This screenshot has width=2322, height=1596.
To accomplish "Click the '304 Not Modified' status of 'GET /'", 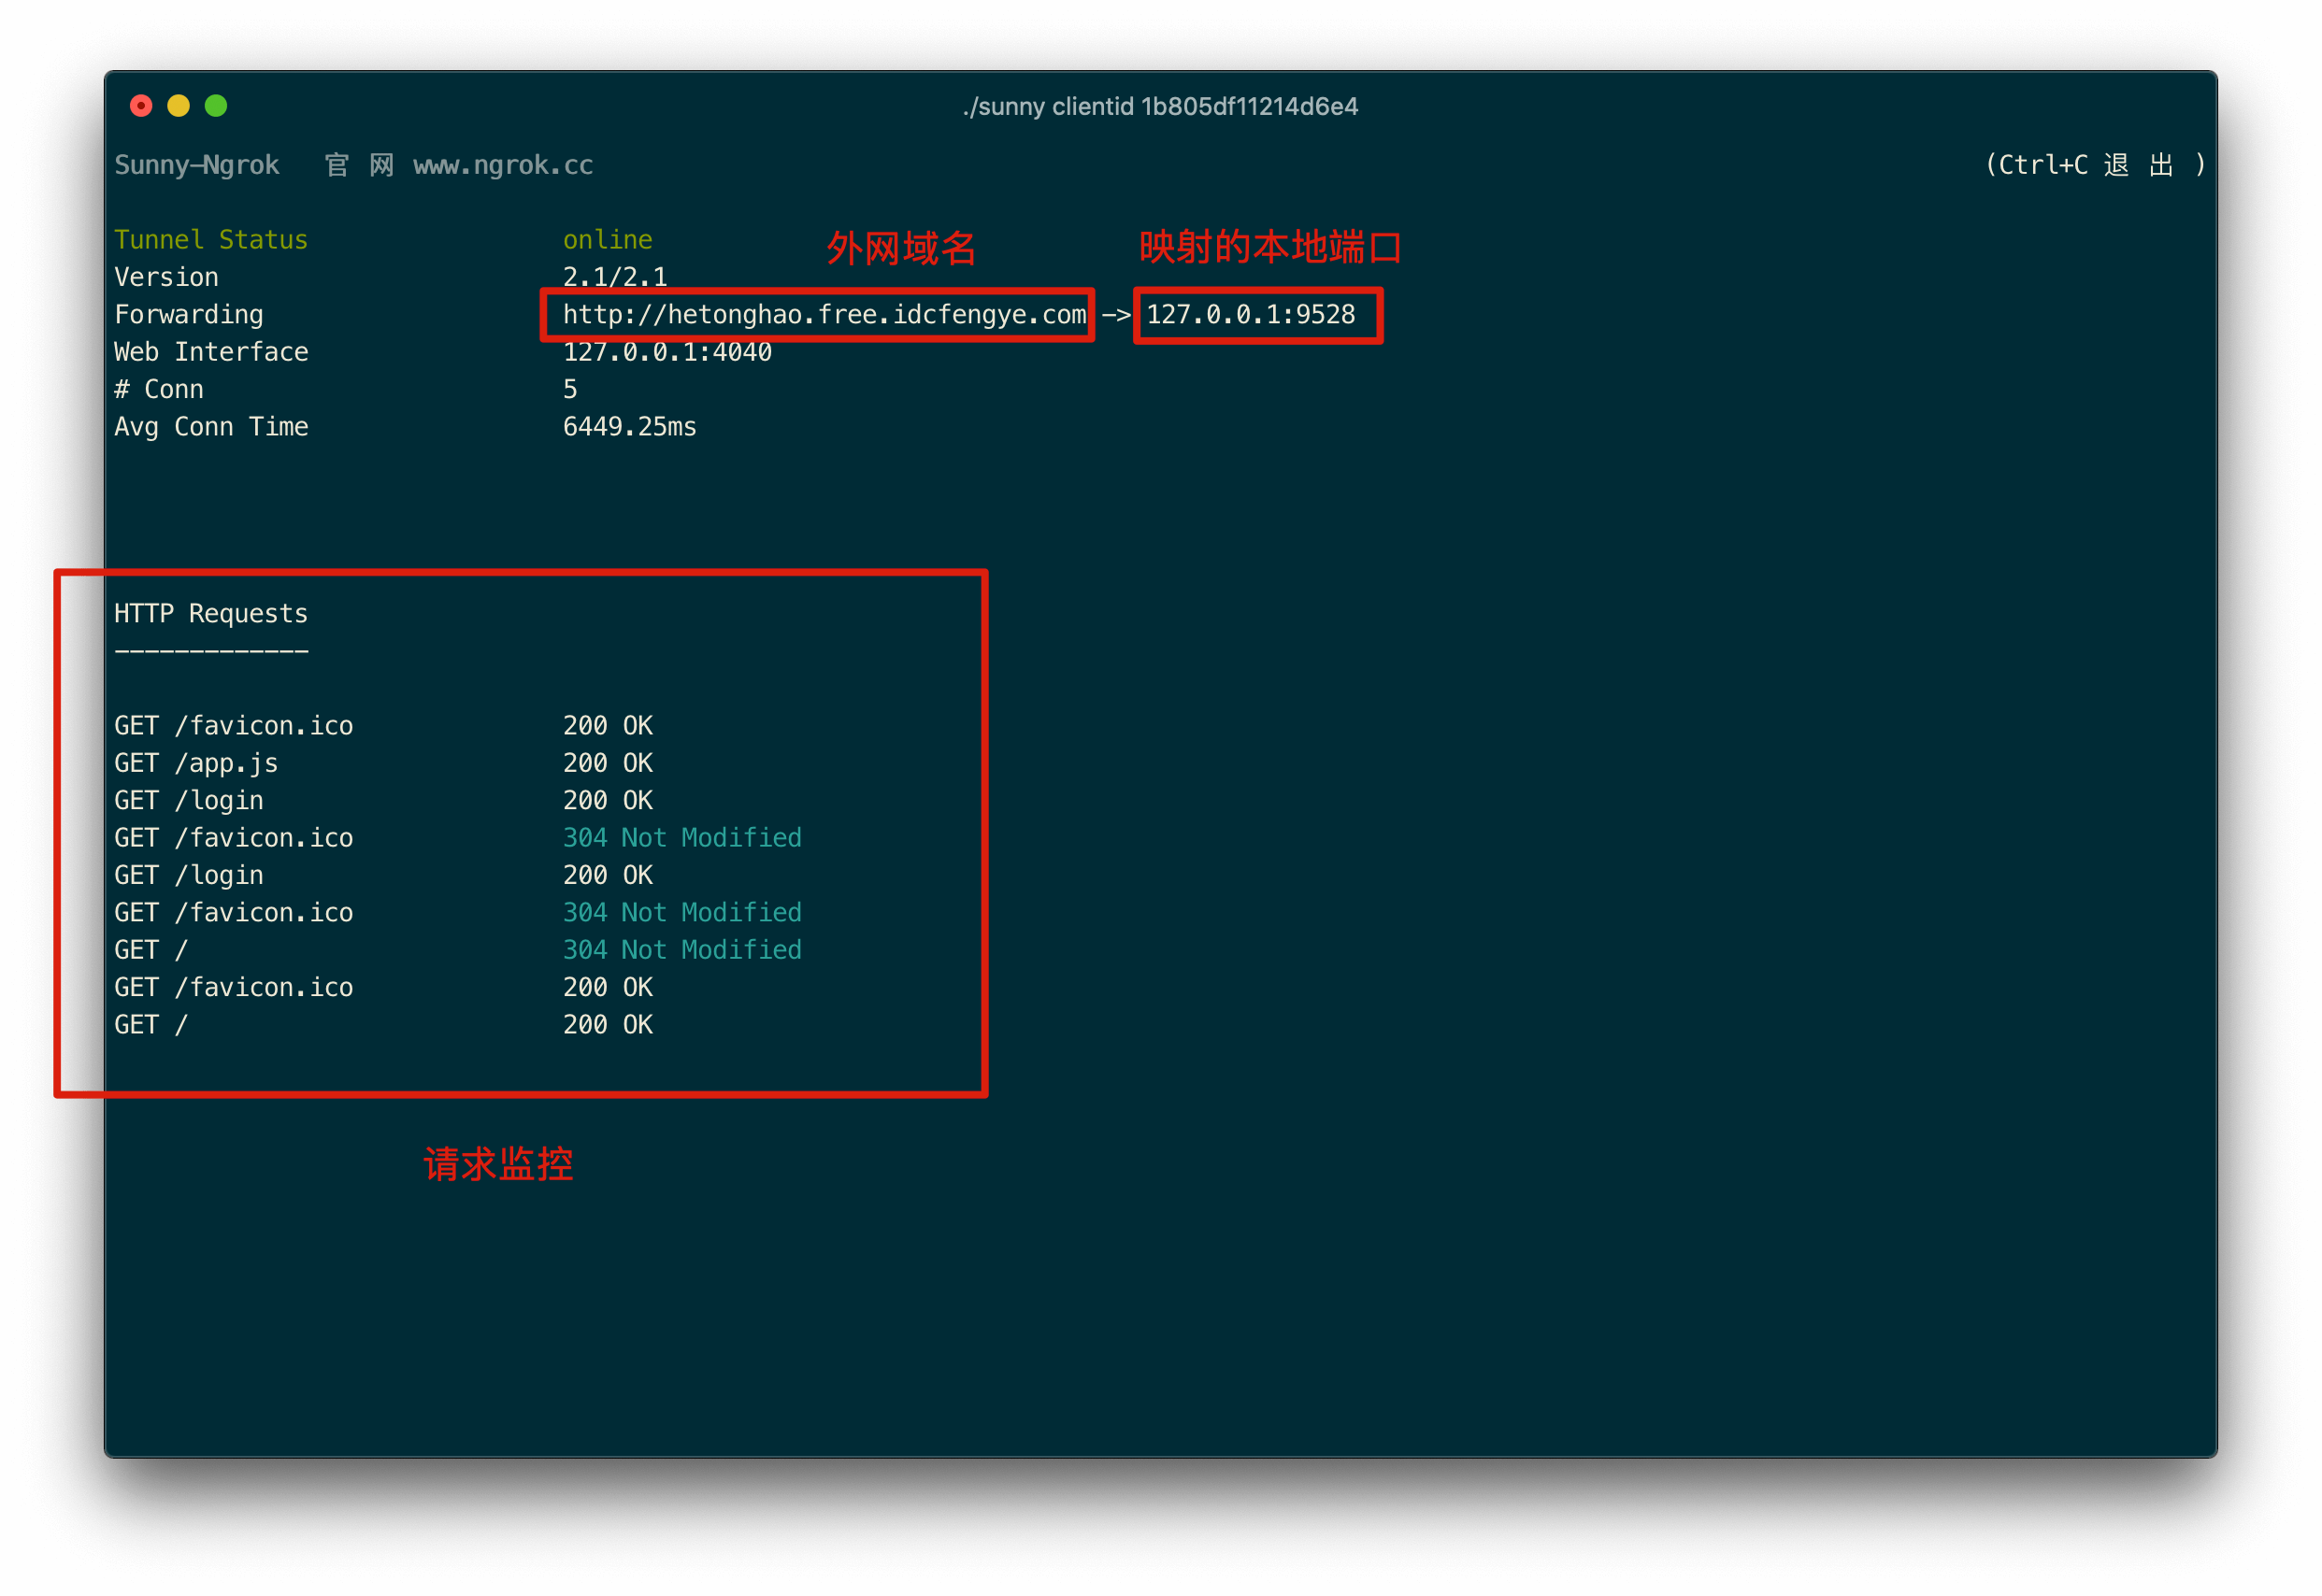I will point(682,950).
